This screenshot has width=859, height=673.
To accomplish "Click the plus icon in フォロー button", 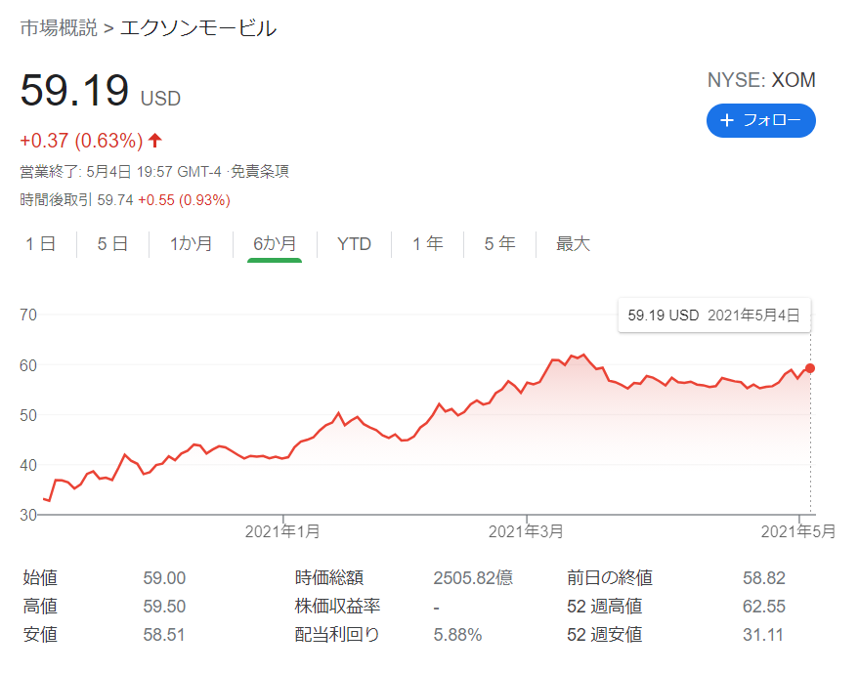I will pyautogui.click(x=726, y=120).
